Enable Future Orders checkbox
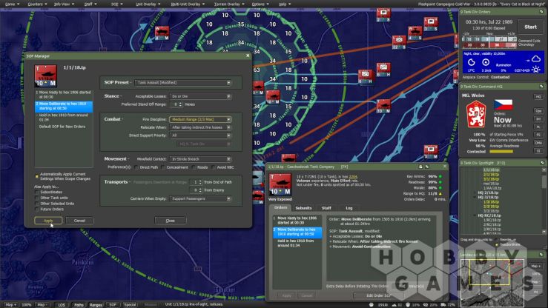The height and width of the screenshot is (308, 548). [x=37, y=210]
